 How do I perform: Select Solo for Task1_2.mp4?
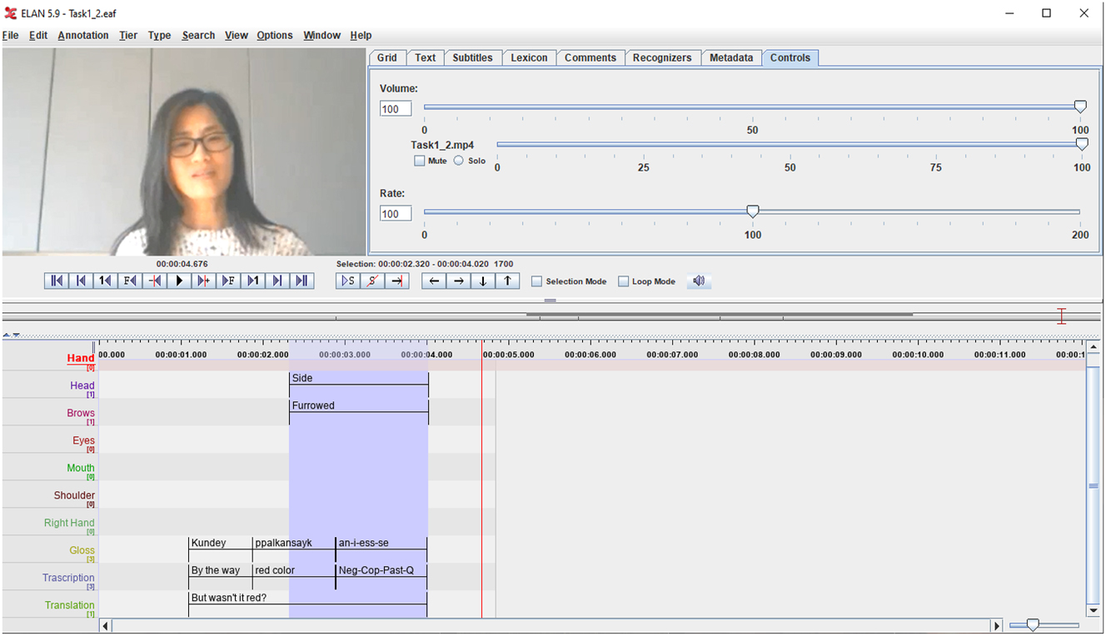point(459,161)
